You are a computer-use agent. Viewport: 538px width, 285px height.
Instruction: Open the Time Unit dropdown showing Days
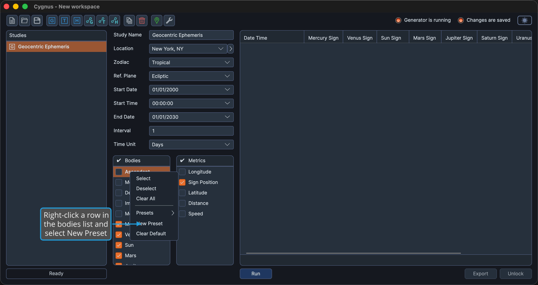(191, 145)
